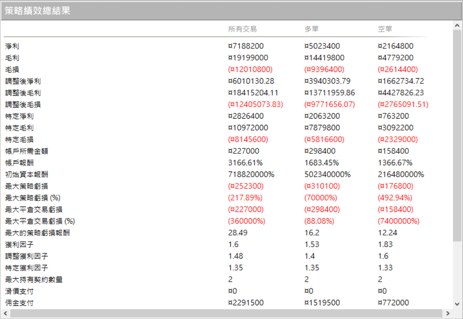The width and height of the screenshot is (463, 319).
Task: Select drawdown return ratio 28.49
Action: click(238, 233)
